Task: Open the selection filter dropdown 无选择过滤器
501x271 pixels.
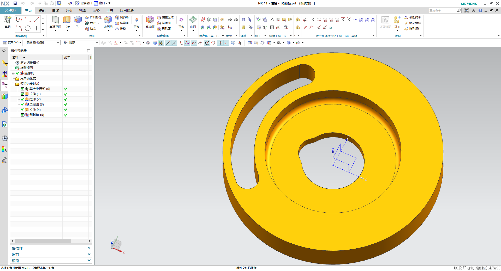Action: (x=43, y=43)
